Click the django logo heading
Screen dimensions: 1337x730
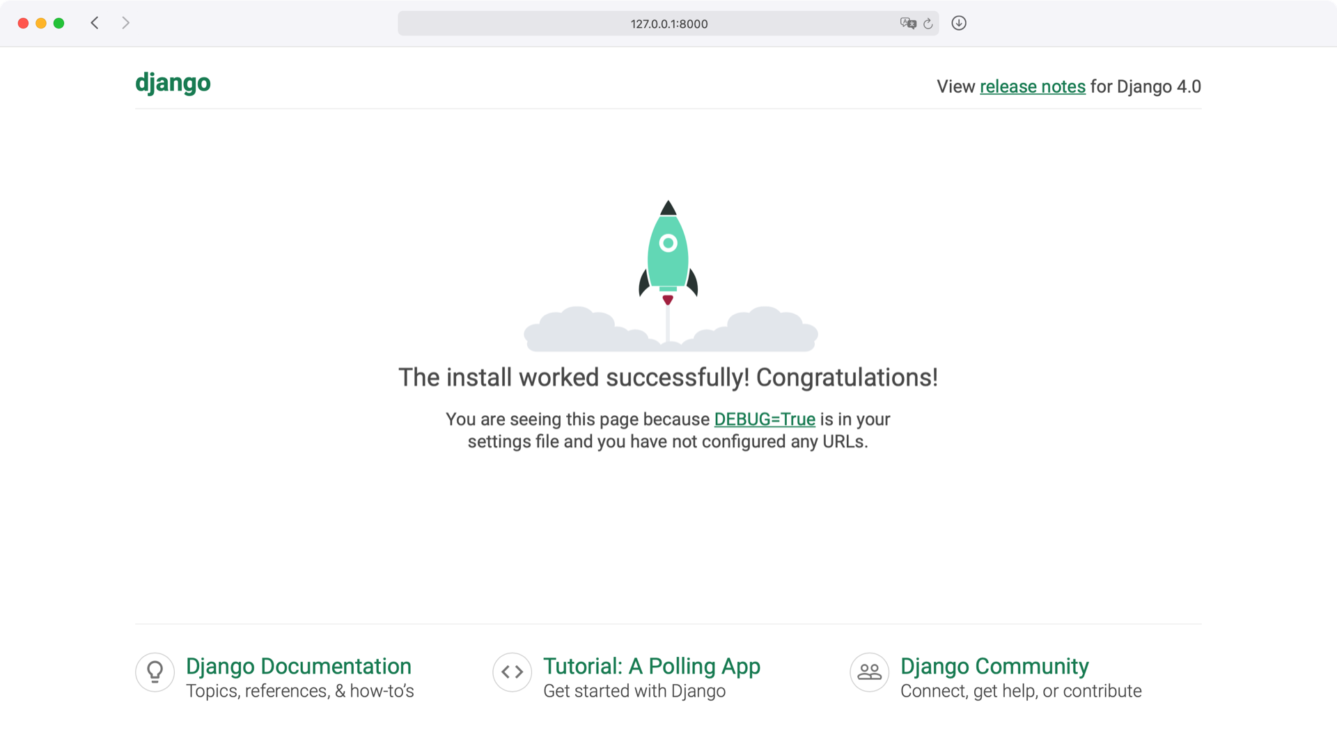click(173, 83)
